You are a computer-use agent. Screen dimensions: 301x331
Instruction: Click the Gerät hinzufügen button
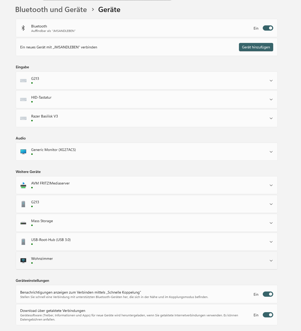[256, 47]
